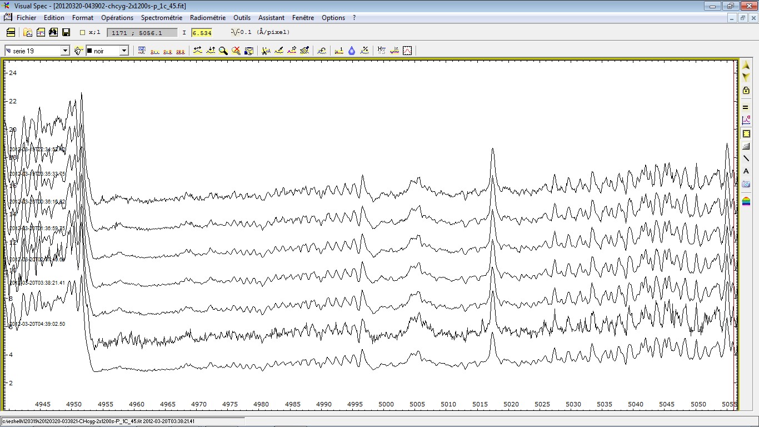Click the padlock icon in right sidebar

pos(746,91)
